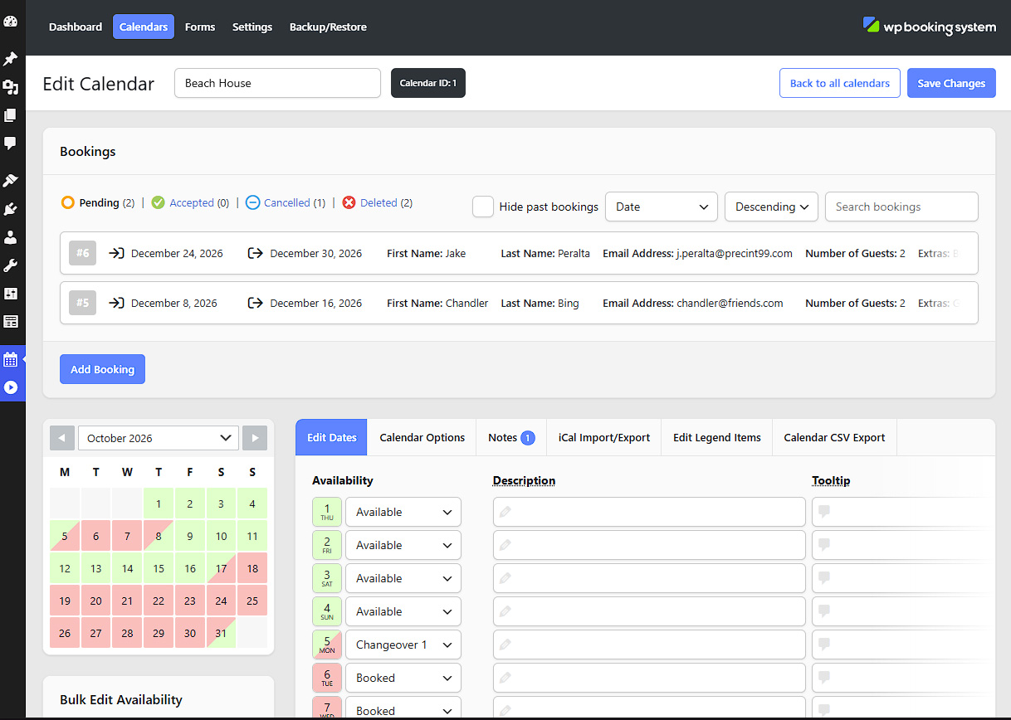Open Backup/Restore top menu item
1011x720 pixels.
click(x=328, y=27)
